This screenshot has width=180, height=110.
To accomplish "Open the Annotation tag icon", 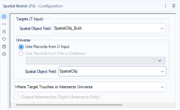I will pos(4,39).
